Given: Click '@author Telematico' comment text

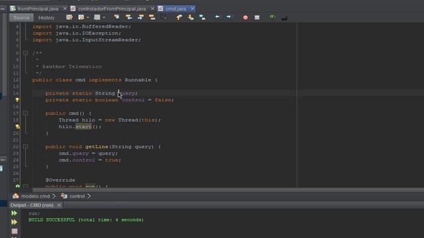Looking at the screenshot, I should pos(72,66).
